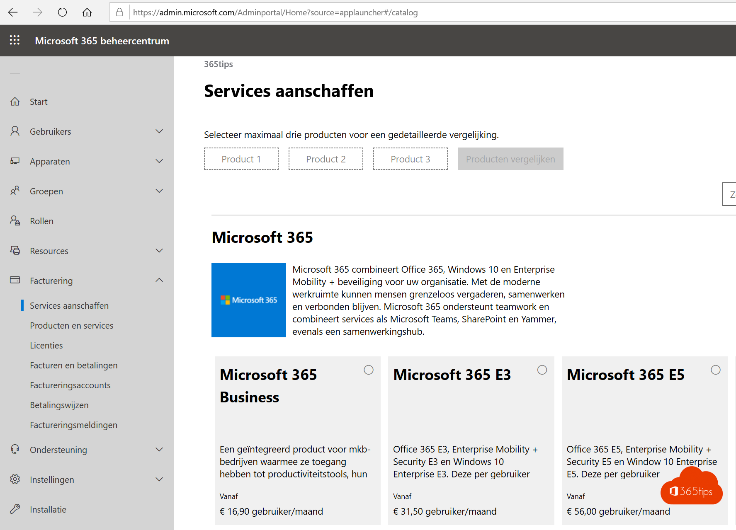The width and height of the screenshot is (736, 530).
Task: Open Producten en services
Action: click(71, 326)
